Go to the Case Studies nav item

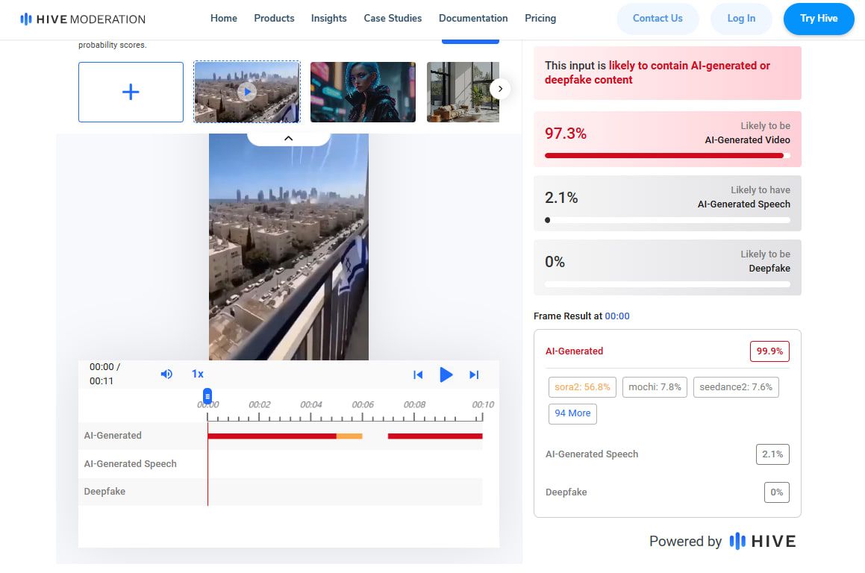pos(393,19)
